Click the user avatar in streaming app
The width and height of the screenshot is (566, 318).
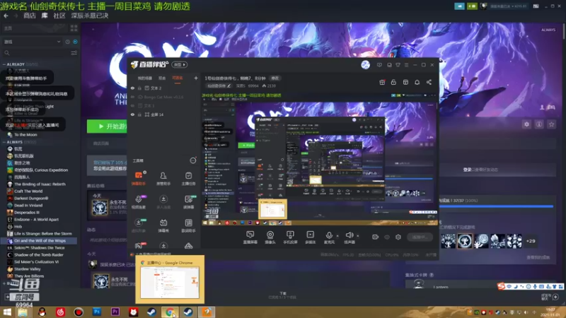click(x=365, y=65)
